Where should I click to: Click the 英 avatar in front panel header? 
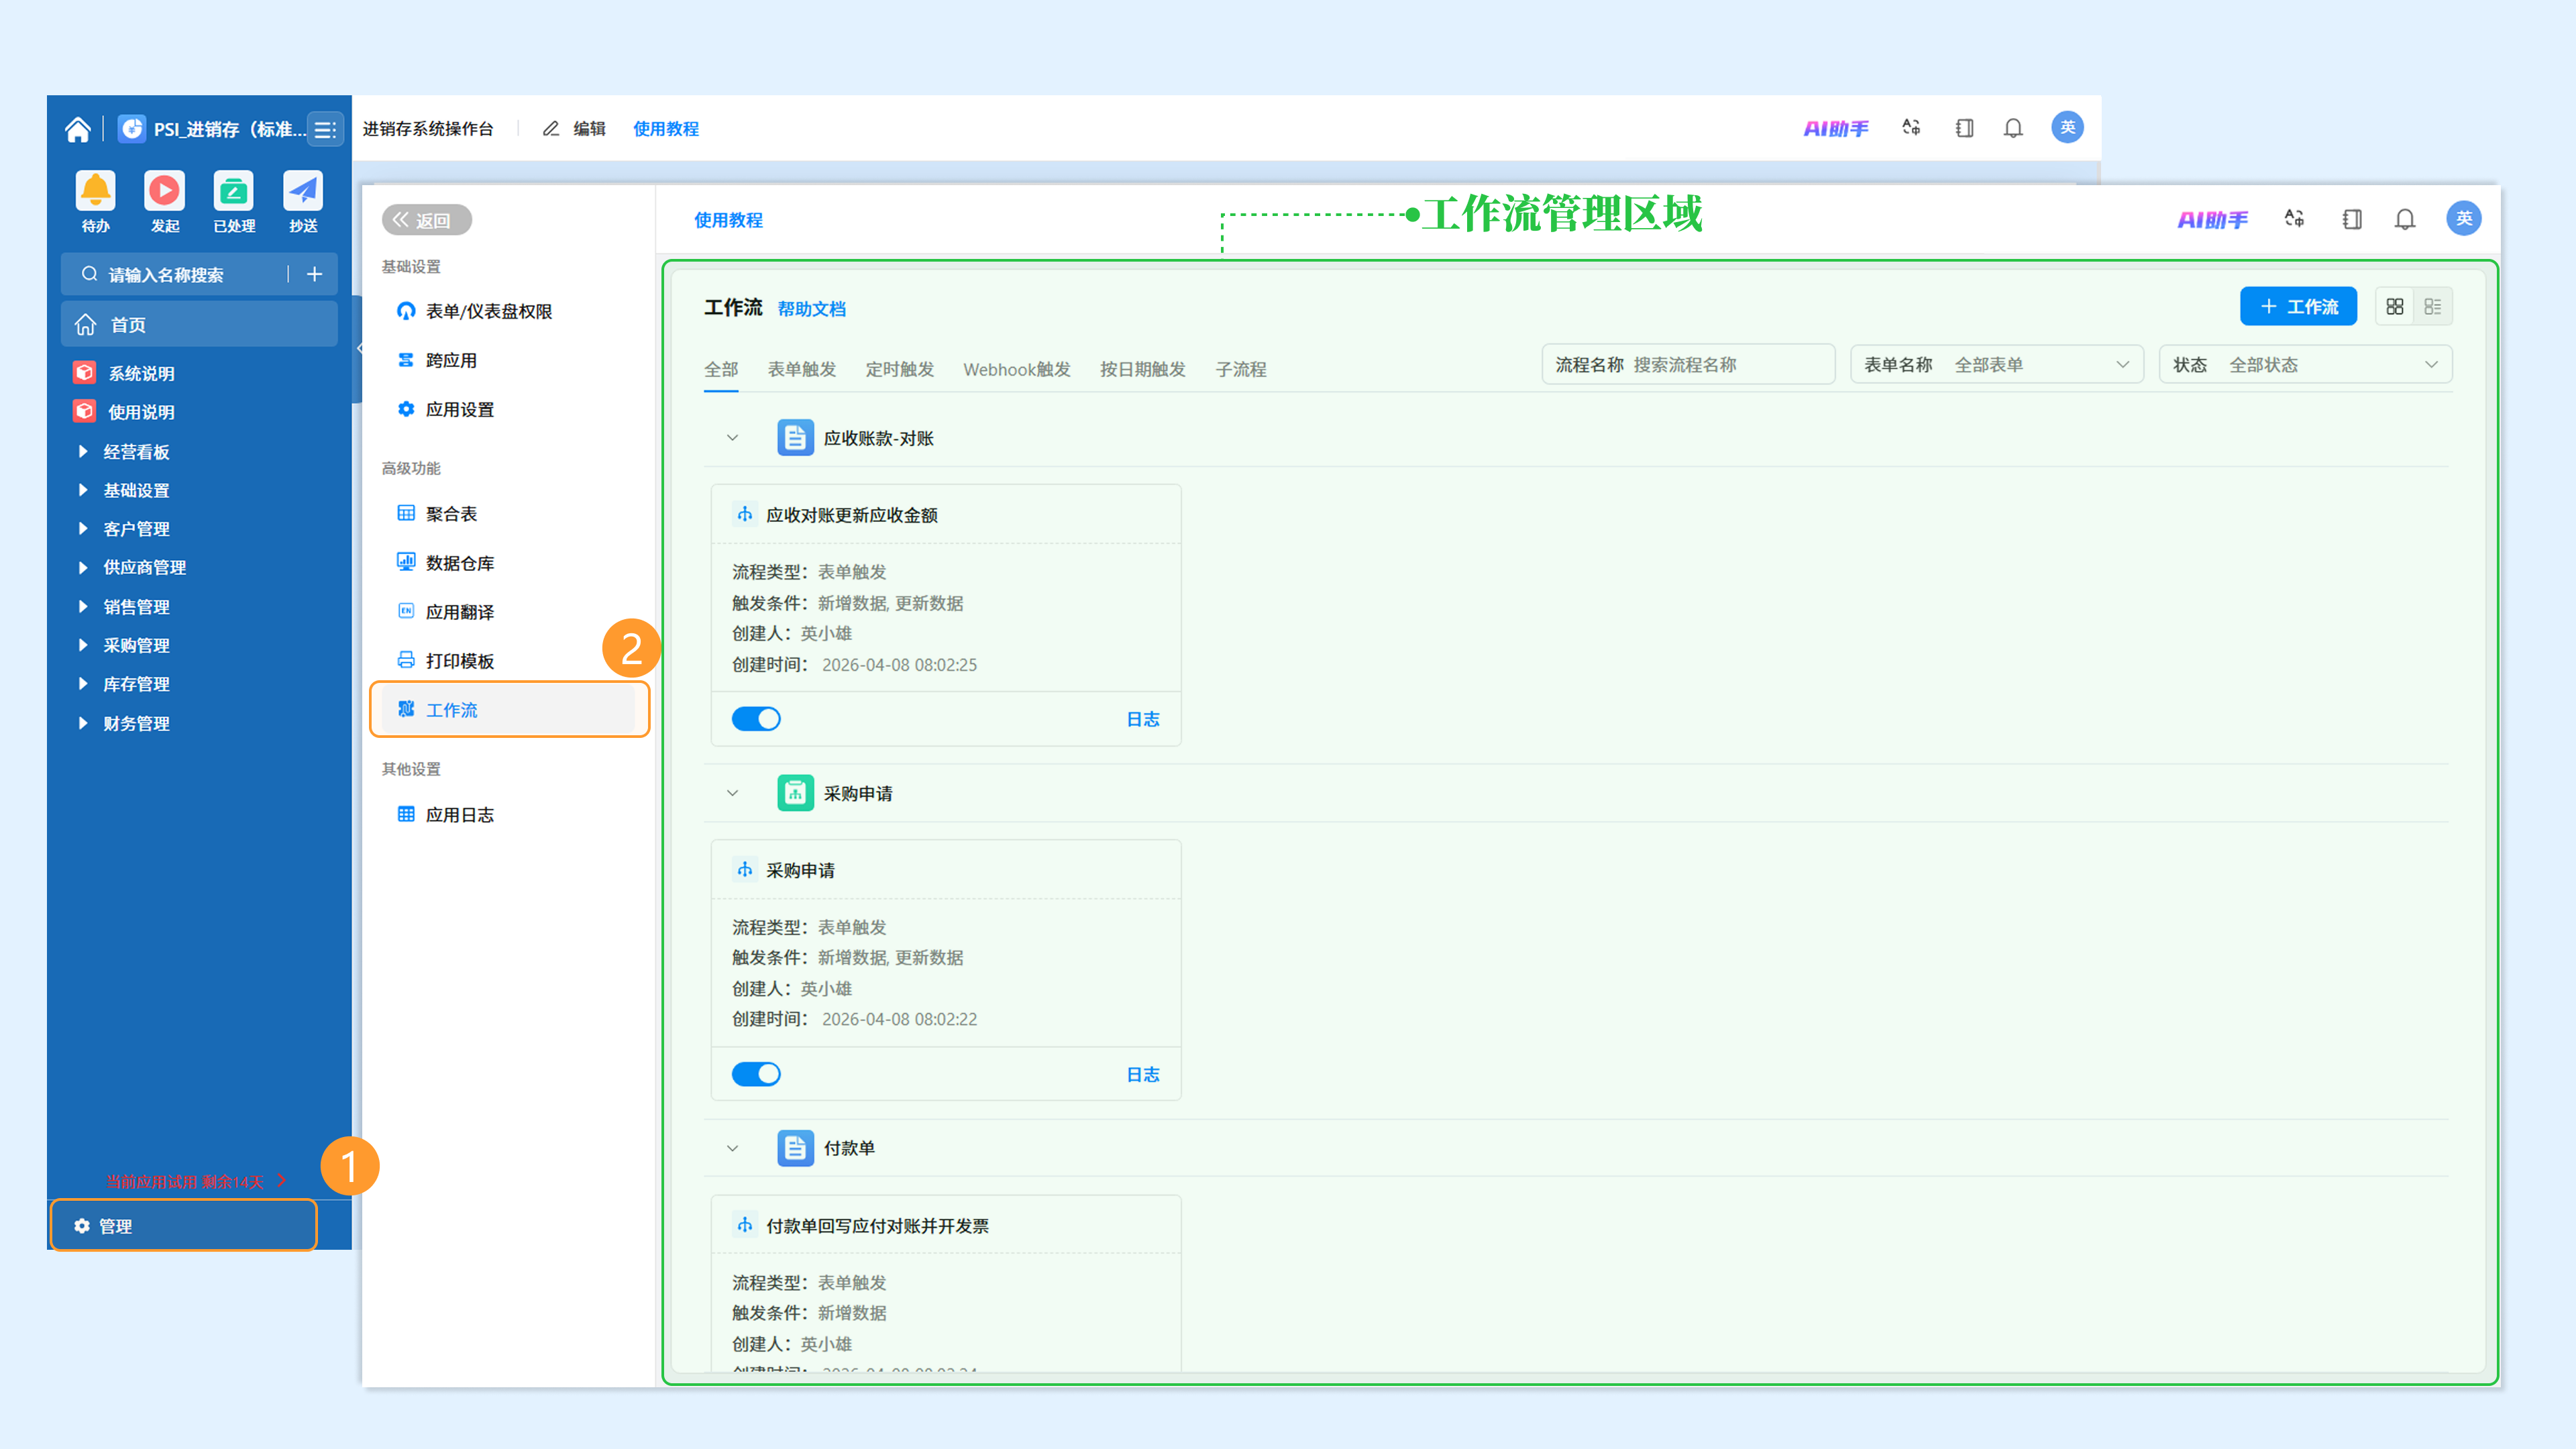pos(2464,218)
